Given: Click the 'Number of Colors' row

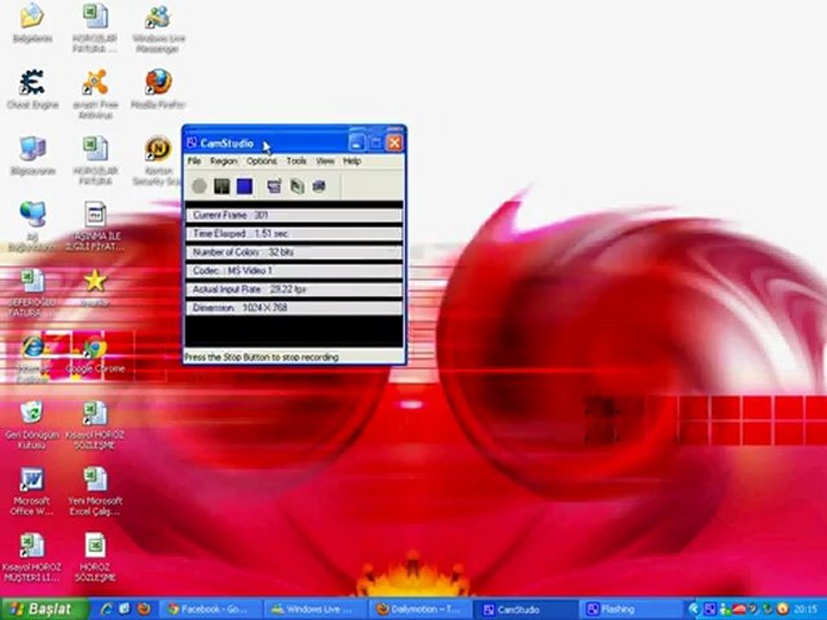Looking at the screenshot, I should tap(294, 252).
